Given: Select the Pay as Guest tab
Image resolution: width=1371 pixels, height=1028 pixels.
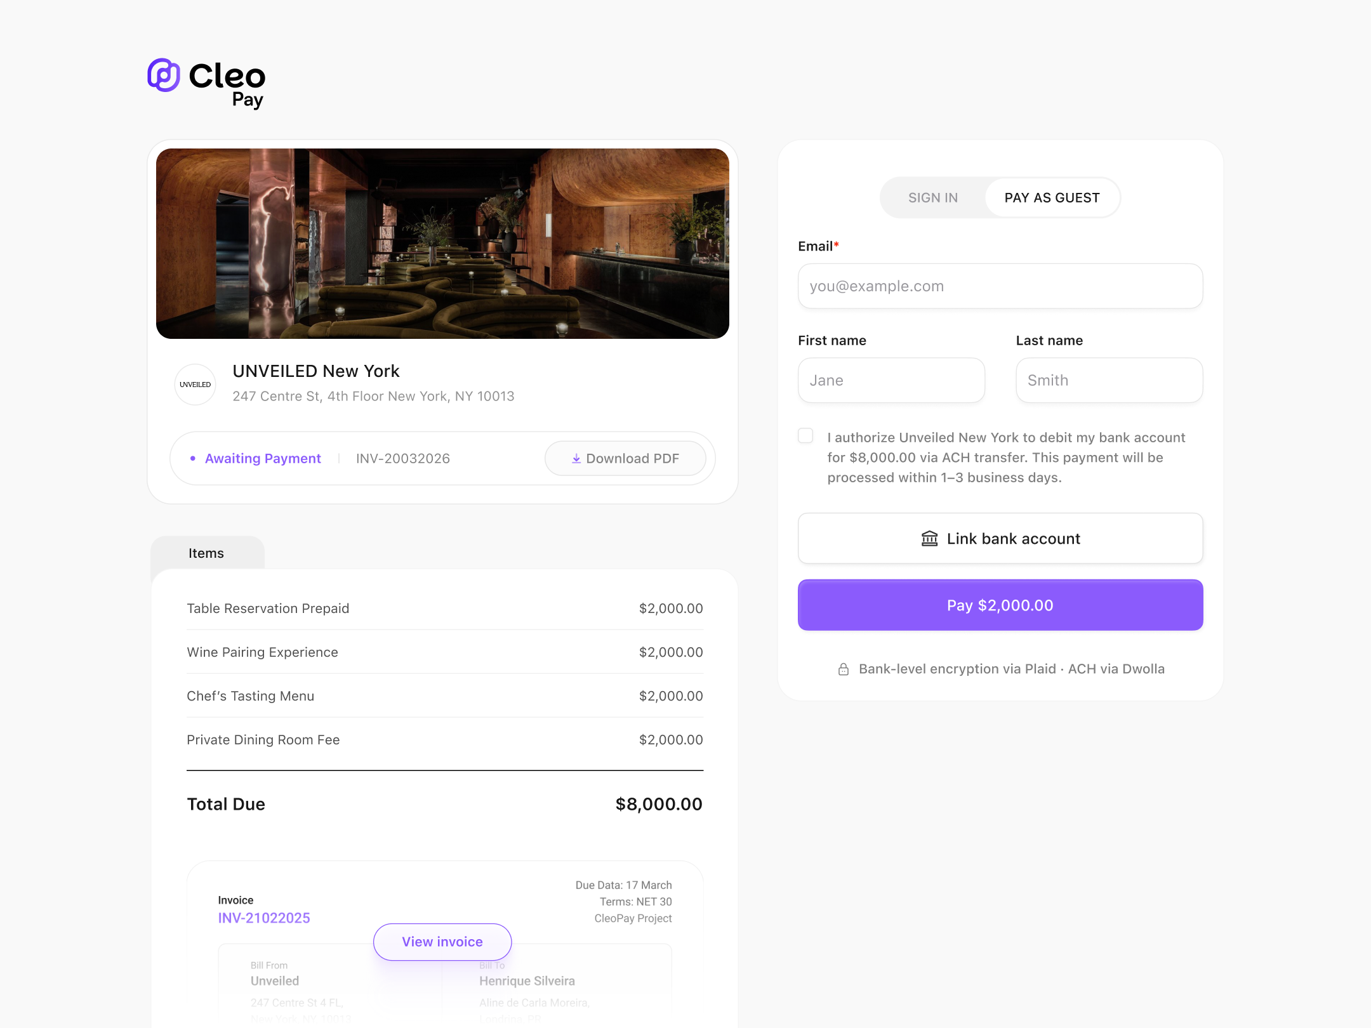Looking at the screenshot, I should [x=1052, y=198].
